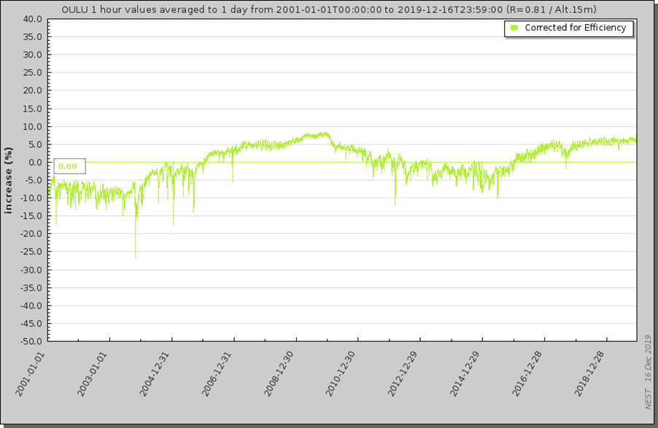The width and height of the screenshot is (658, 428).
Task: Click the -35.0 y-axis tick label
Action: pos(31,288)
